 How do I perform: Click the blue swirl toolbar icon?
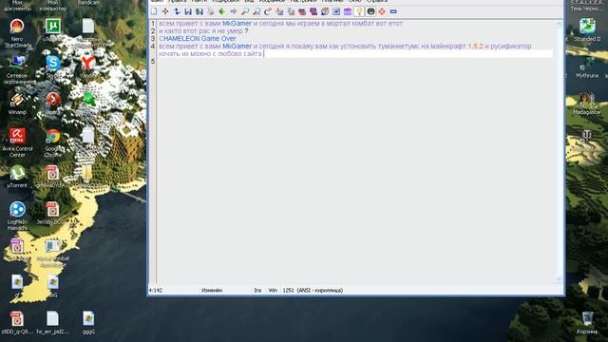pyautogui.click(x=325, y=11)
